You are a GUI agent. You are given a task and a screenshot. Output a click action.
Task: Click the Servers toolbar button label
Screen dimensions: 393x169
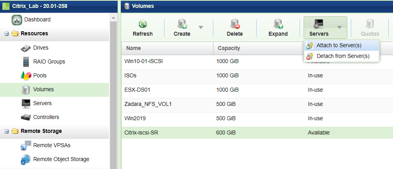319,34
